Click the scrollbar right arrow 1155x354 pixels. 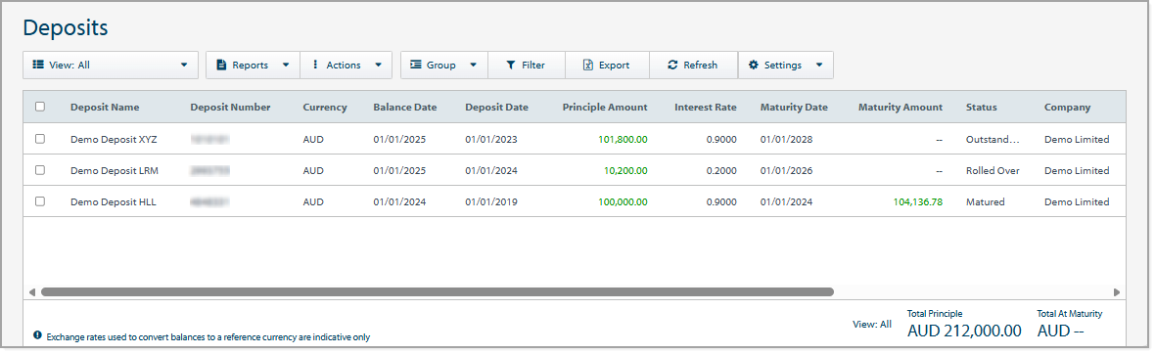tap(1117, 292)
